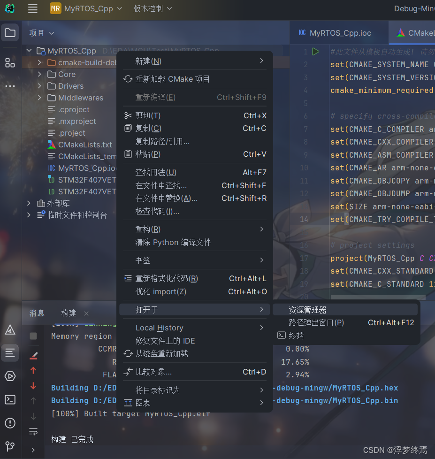Screen dimensions: 435x459
Task: Open the 项目 view dropdown
Action: [42, 33]
